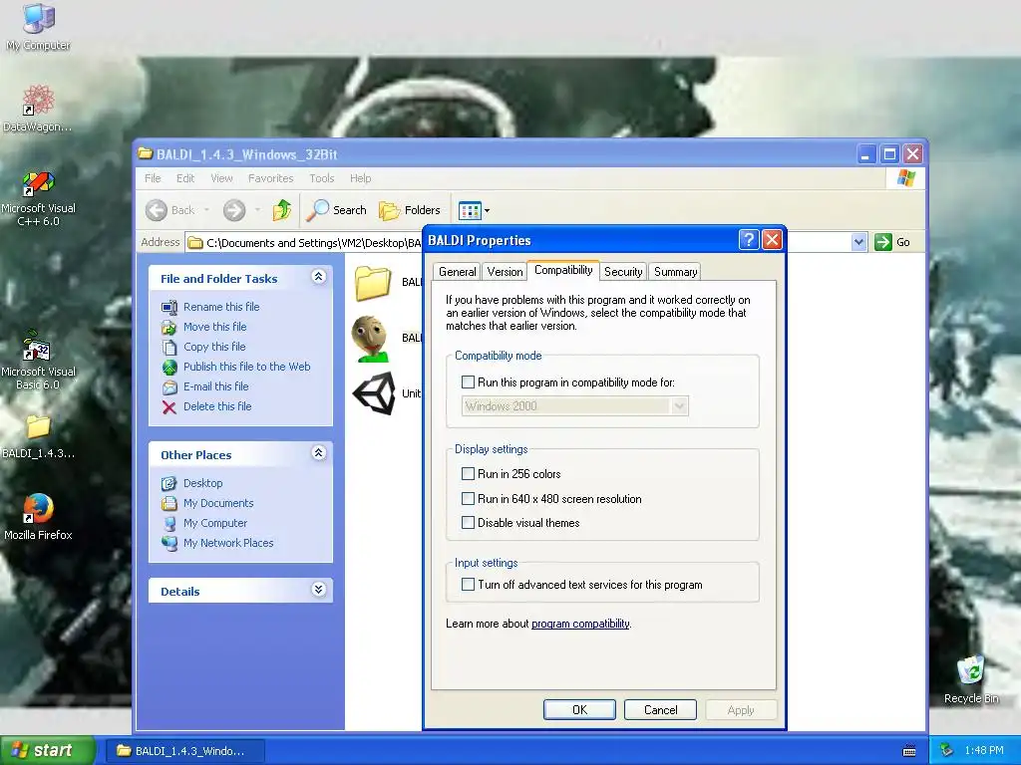This screenshot has height=765, width=1021.
Task: Collapse the File and Folder Tasks panel
Action: coord(318,277)
